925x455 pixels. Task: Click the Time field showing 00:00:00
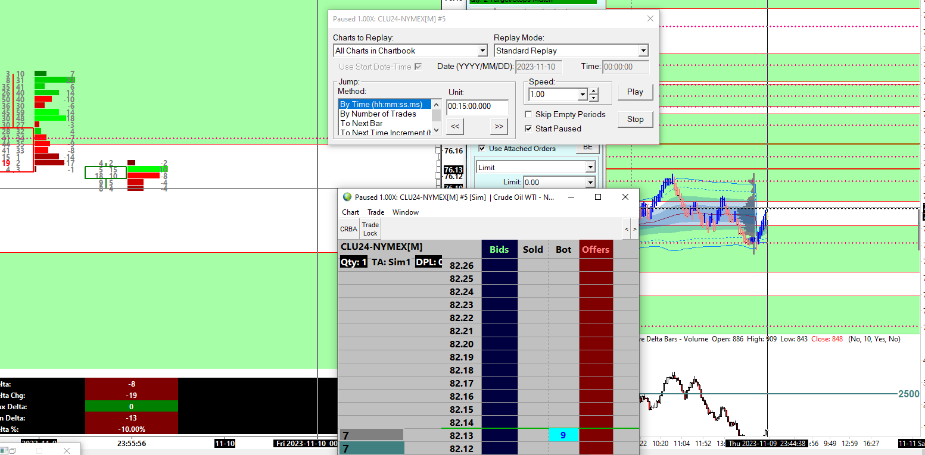pyautogui.click(x=625, y=67)
